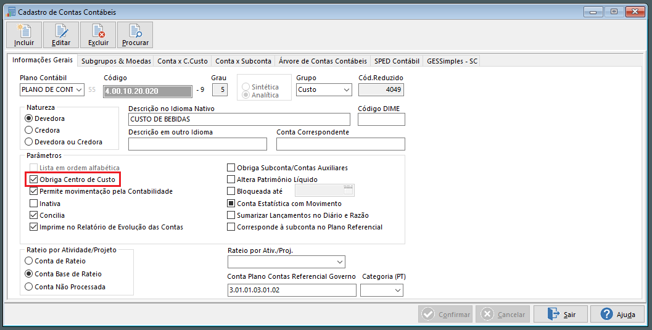
Task: Click the Grau field showing 5
Action: coord(220,90)
